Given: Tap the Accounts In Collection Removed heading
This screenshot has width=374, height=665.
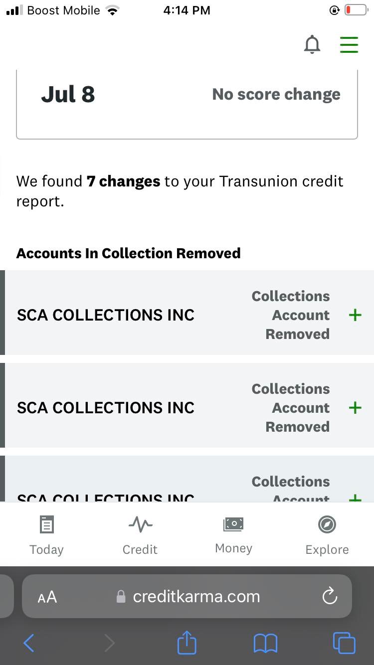Looking at the screenshot, I should (128, 253).
